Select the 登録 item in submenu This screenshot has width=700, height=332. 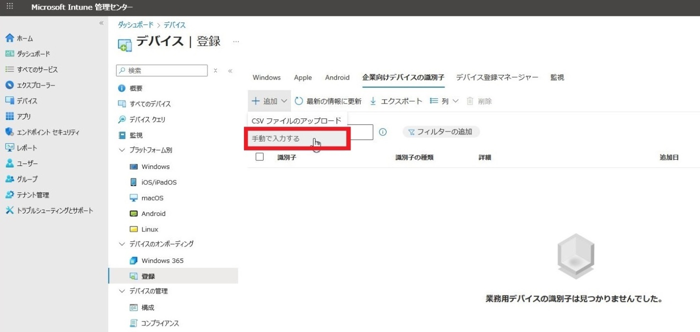pos(173,276)
